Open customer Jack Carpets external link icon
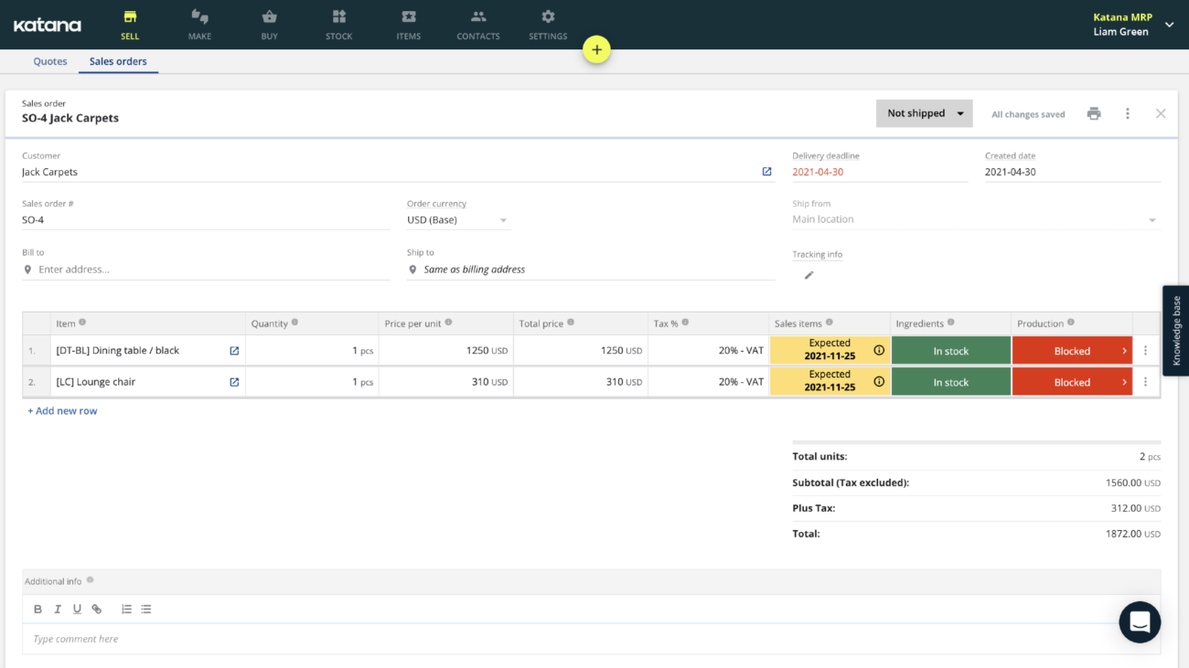This screenshot has width=1189, height=668. tap(766, 172)
